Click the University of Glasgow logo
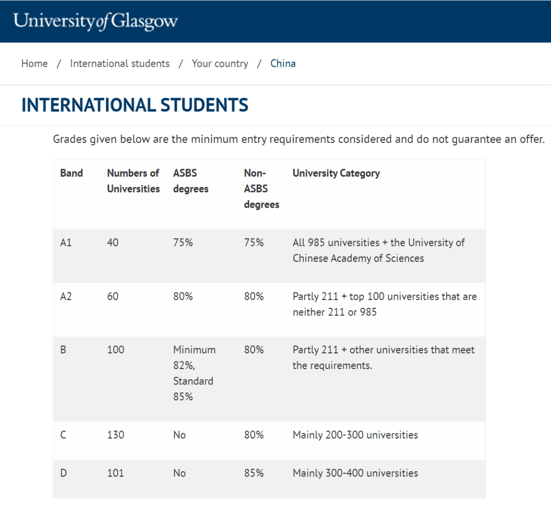The width and height of the screenshot is (551, 509). [95, 21]
